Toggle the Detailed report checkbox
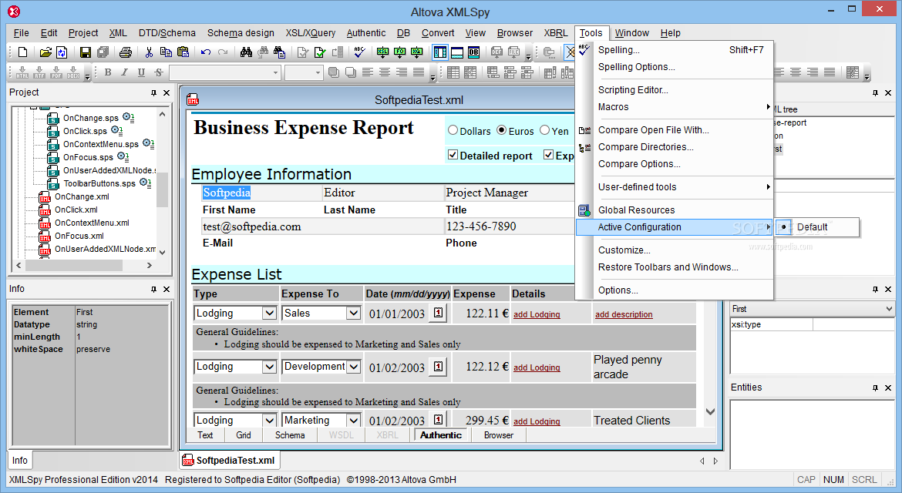 coord(453,155)
